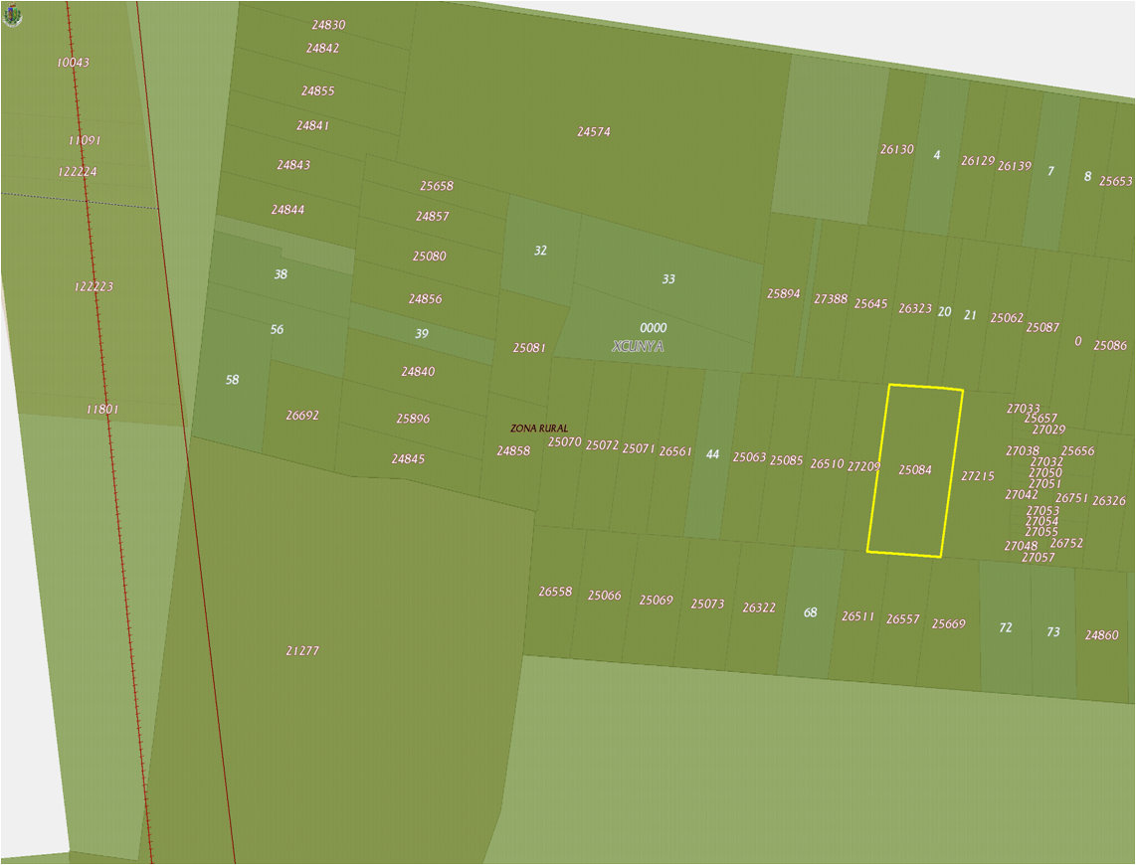Screen dimensions: 1136x865
Task: Click parcel 27215 next to highlighted lot
Action: (x=977, y=476)
